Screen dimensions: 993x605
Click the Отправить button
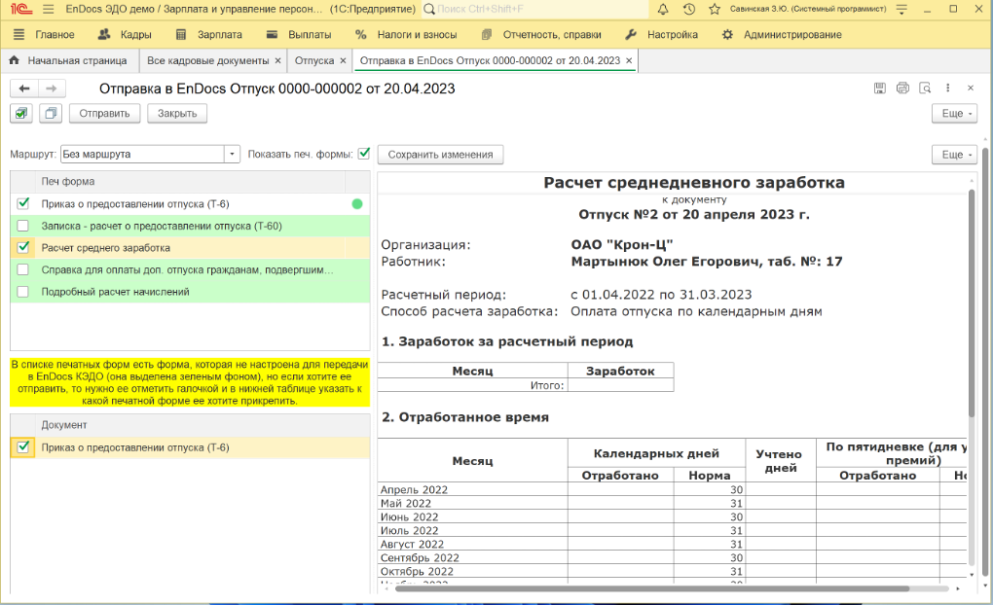104,113
